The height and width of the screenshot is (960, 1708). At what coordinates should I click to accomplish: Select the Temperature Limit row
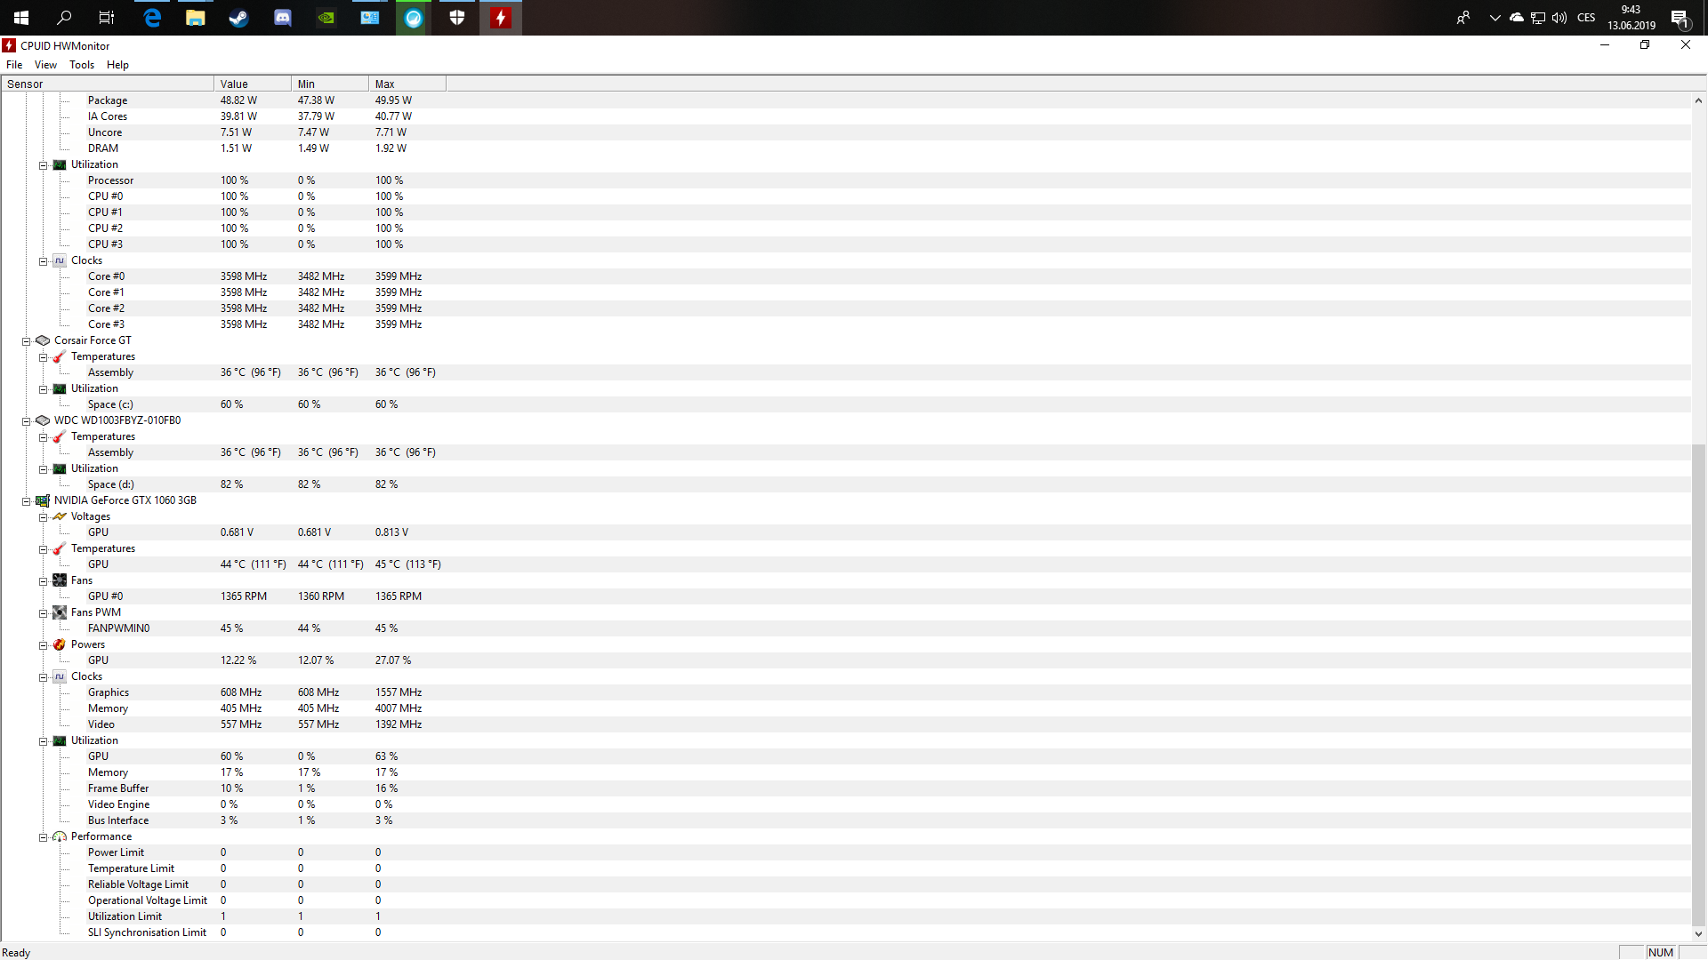click(x=131, y=868)
